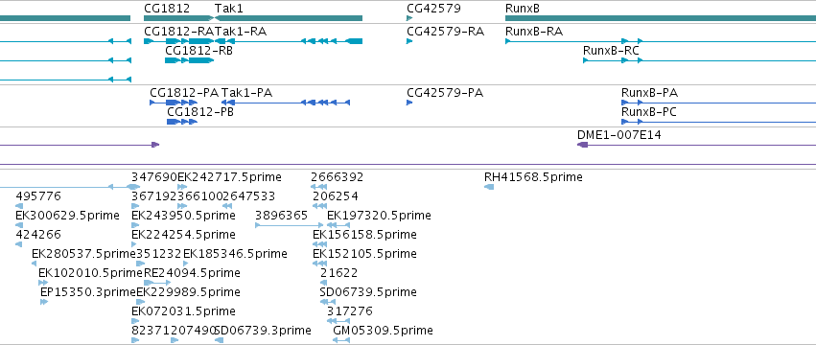Click the 3896365 feature line

coord(290,225)
